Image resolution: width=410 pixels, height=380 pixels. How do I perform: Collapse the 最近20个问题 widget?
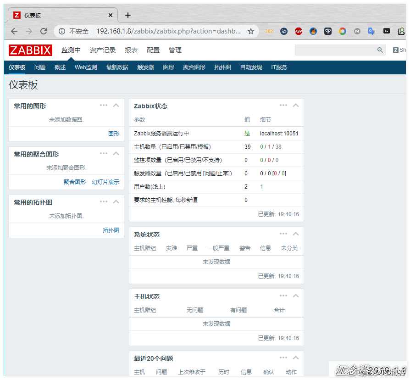[x=296, y=358]
